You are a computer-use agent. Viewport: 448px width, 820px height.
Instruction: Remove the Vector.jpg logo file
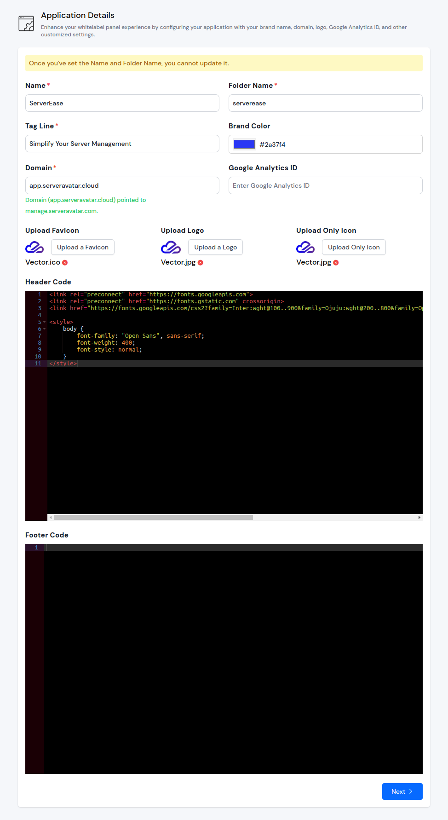pos(201,263)
